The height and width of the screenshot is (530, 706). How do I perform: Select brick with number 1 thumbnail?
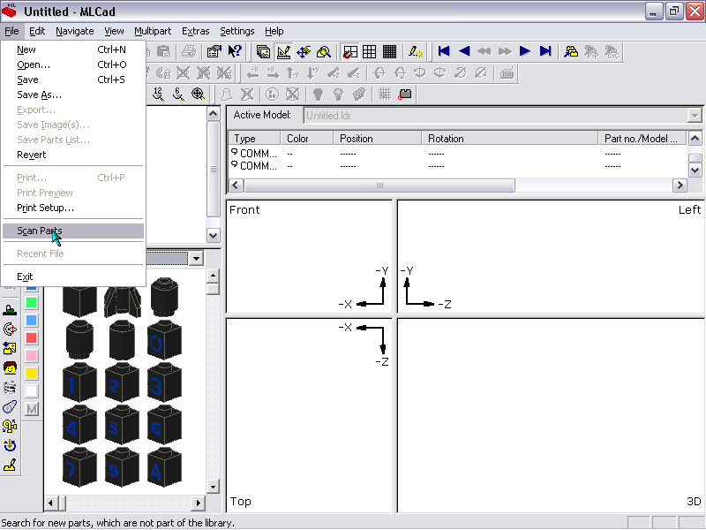(79, 383)
